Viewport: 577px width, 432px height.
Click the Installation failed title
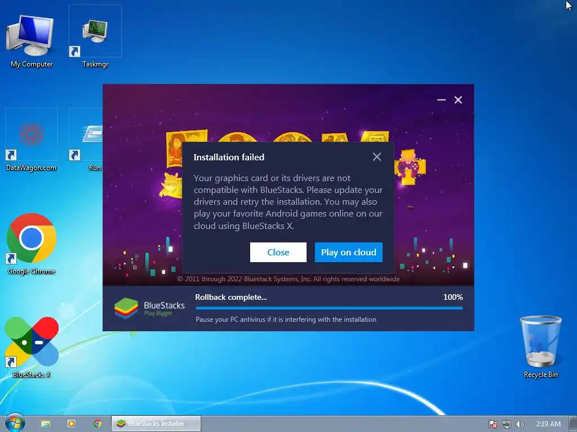pyautogui.click(x=229, y=157)
